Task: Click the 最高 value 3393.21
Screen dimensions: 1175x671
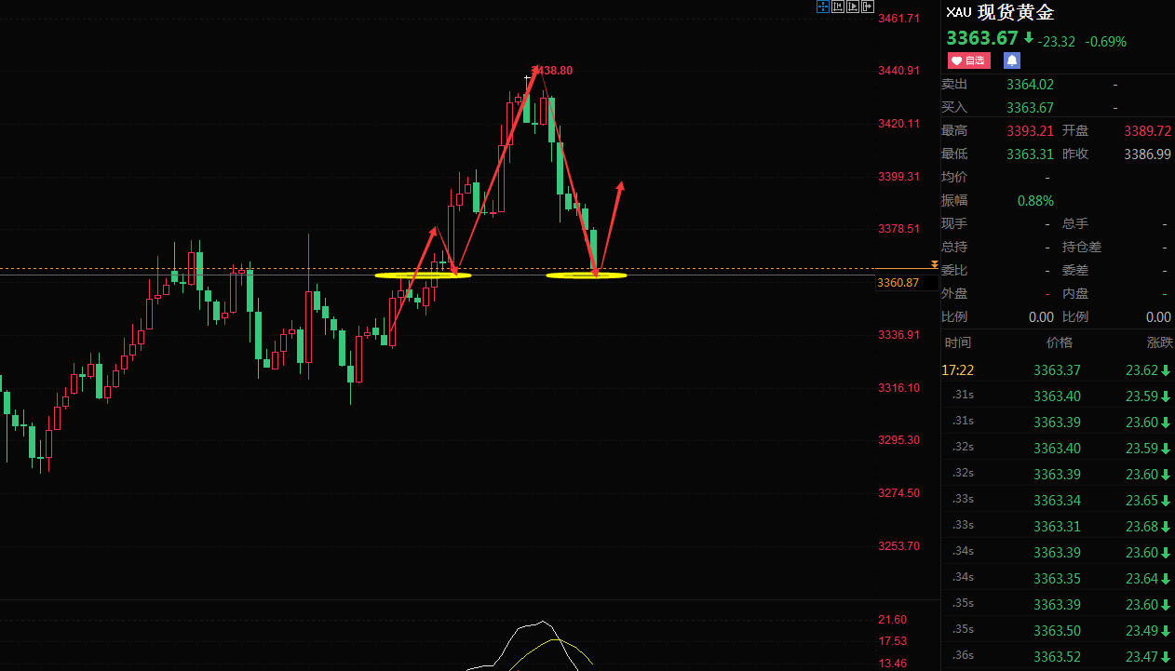Action: (1030, 131)
